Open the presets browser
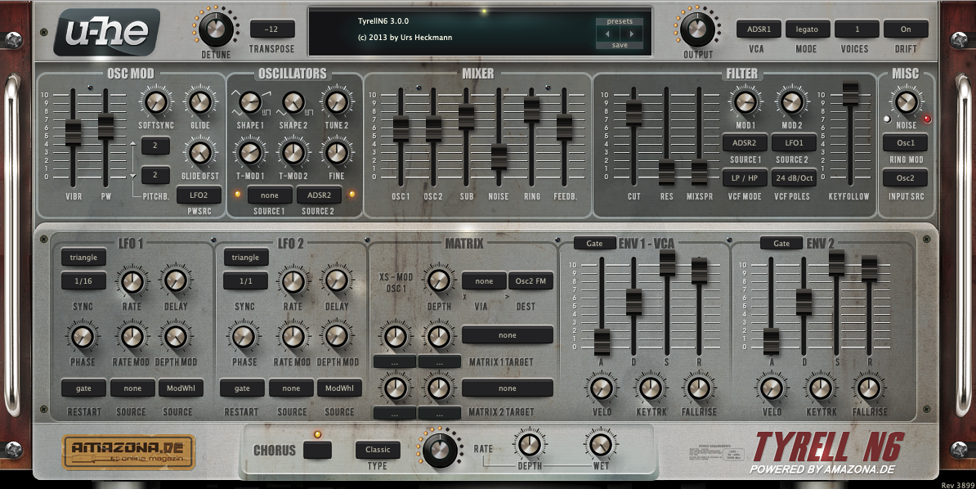Image resolution: width=976 pixels, height=489 pixels. point(620,21)
